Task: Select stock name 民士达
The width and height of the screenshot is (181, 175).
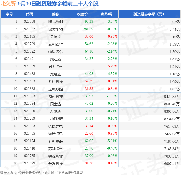Action: [x=56, y=104]
